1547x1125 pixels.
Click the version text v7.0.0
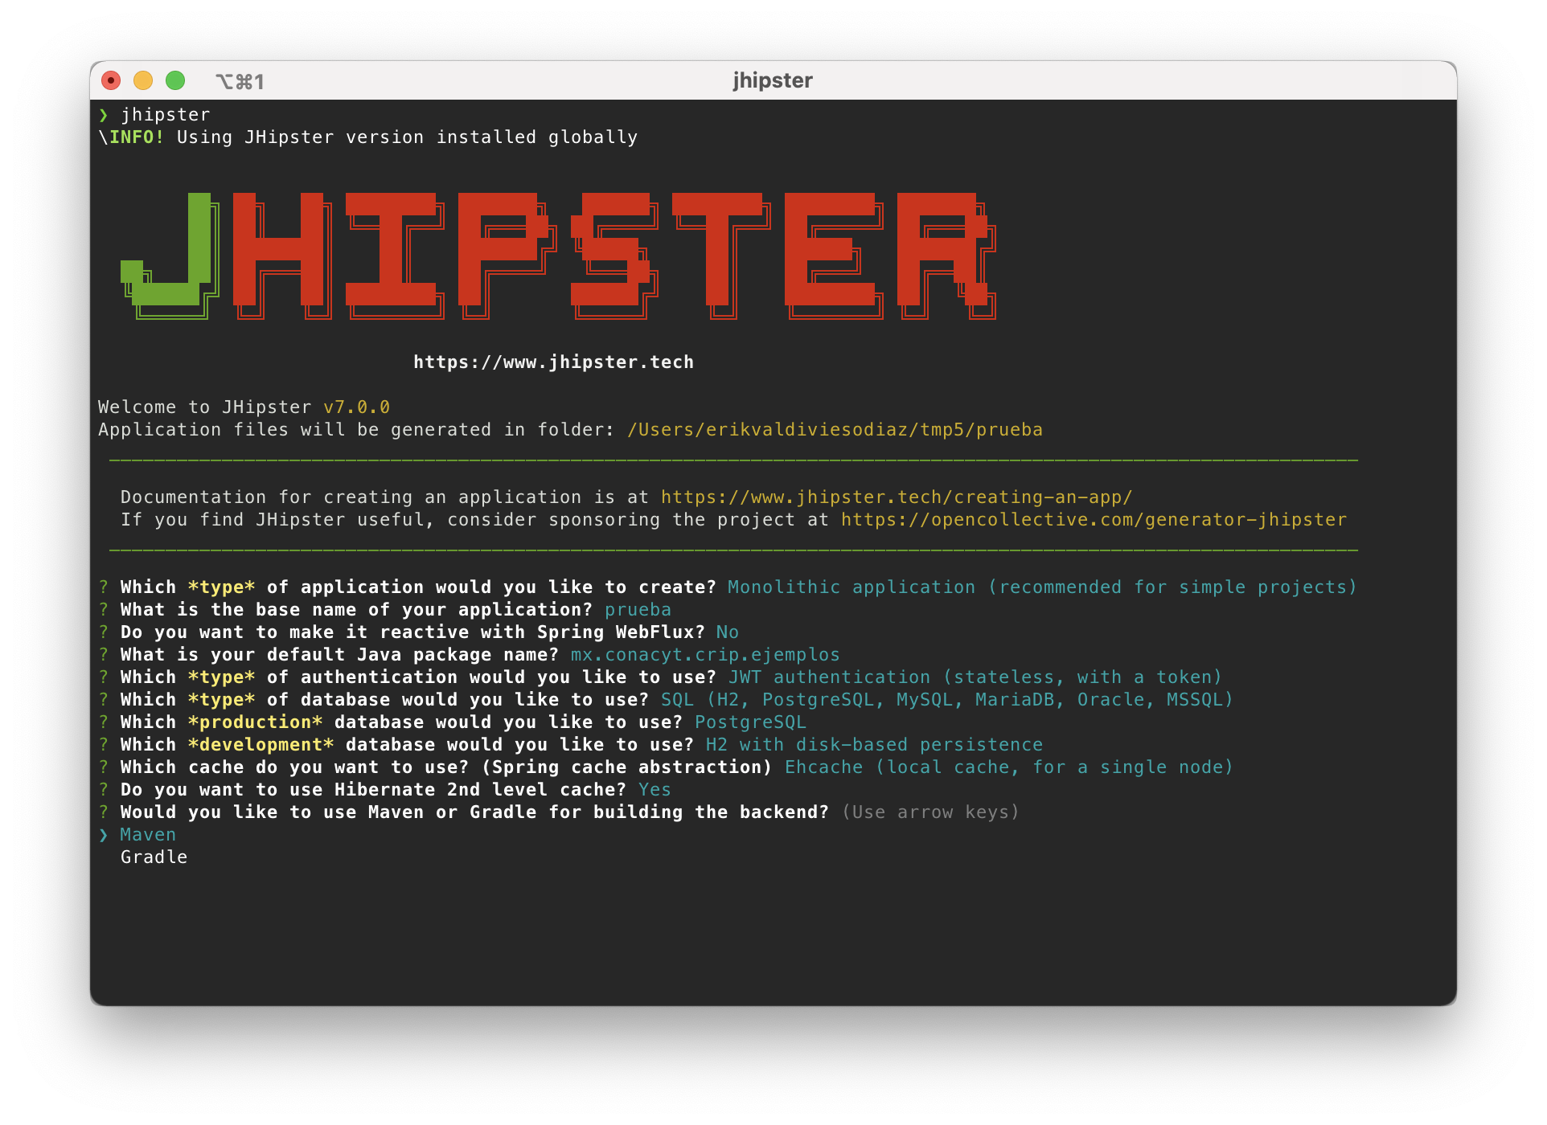pos(356,407)
